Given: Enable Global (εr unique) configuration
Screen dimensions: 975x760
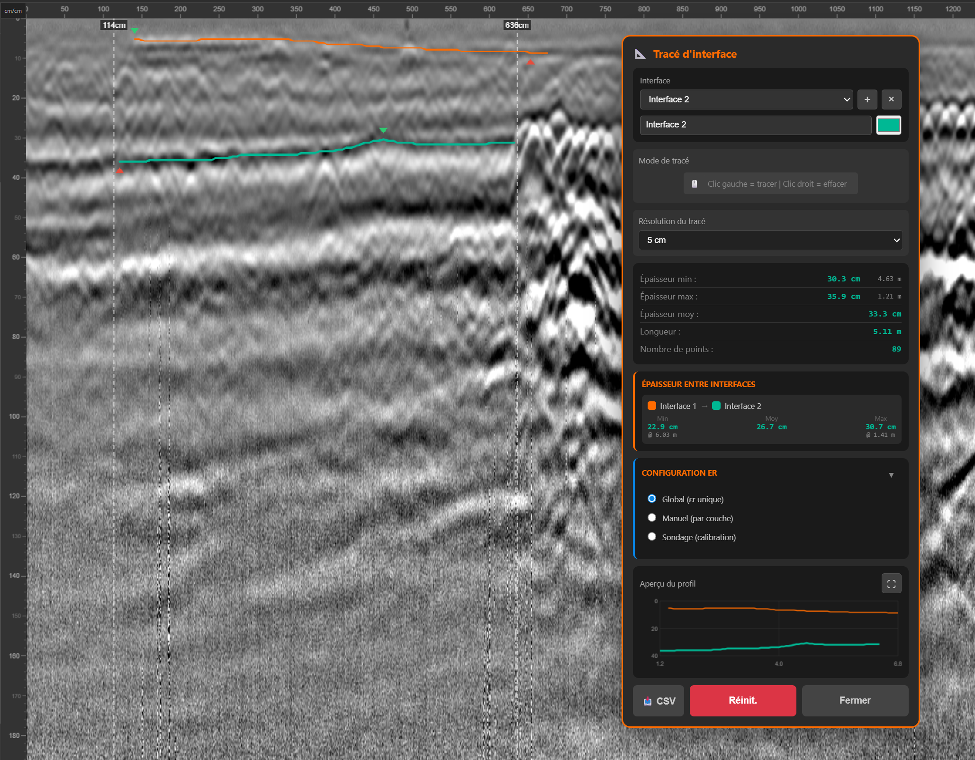Looking at the screenshot, I should [652, 498].
